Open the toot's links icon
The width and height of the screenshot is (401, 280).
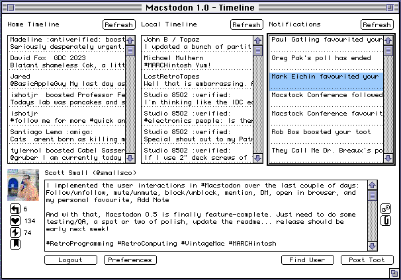click(x=386, y=209)
